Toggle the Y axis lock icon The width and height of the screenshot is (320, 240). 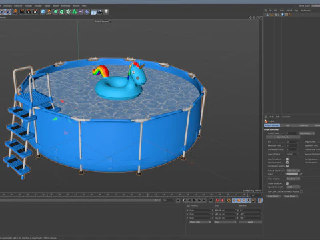click(2, 11)
